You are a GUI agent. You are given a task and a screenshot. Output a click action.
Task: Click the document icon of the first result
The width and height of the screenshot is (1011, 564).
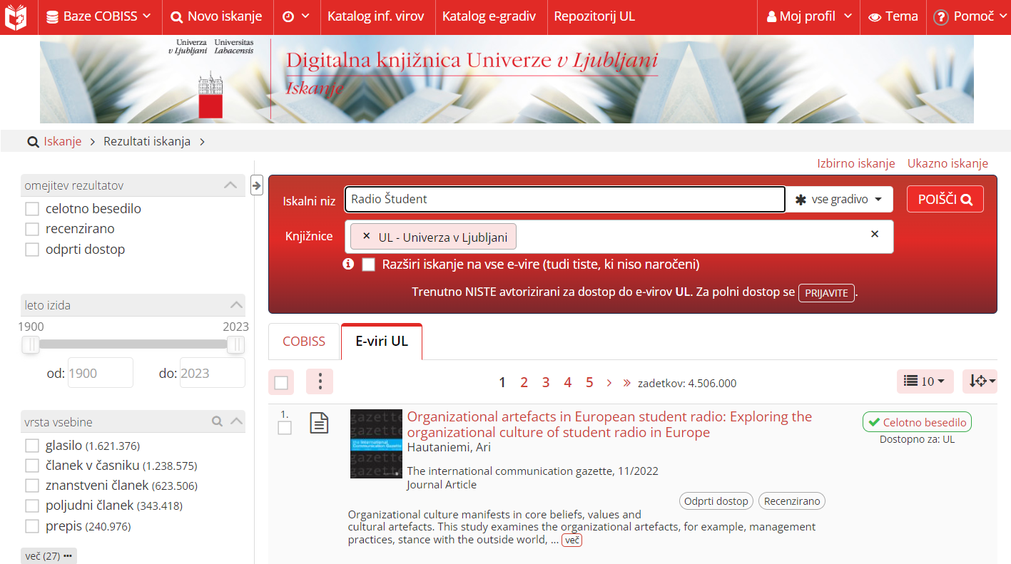pyautogui.click(x=319, y=423)
